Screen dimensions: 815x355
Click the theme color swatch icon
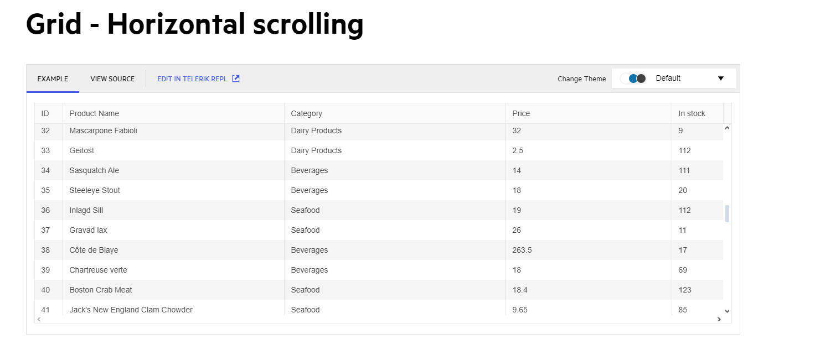[x=633, y=79]
